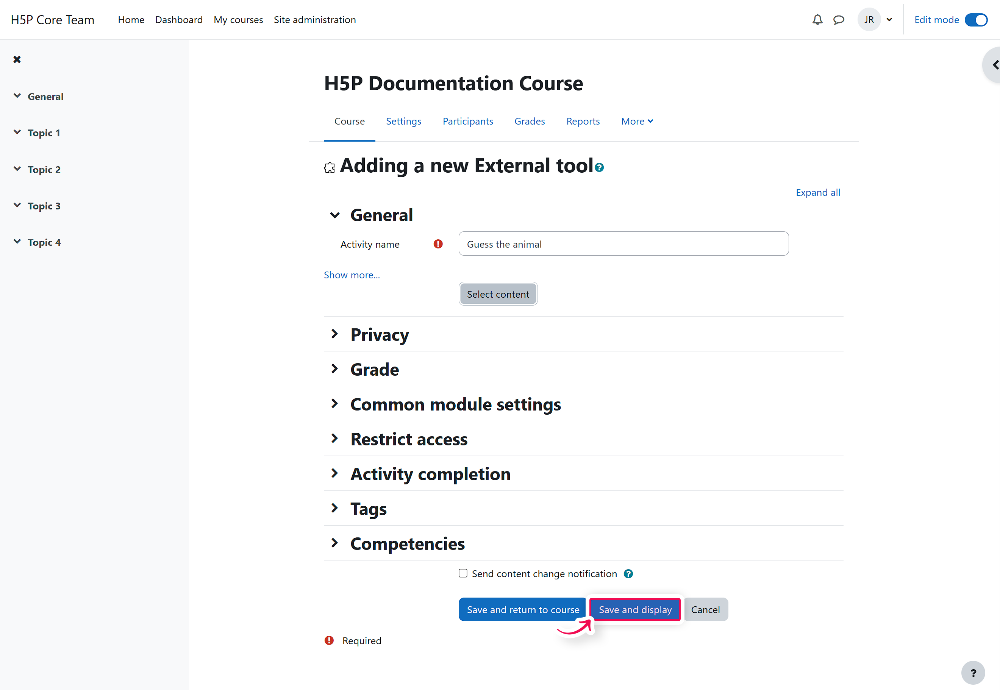Open the Reports tab

point(583,122)
